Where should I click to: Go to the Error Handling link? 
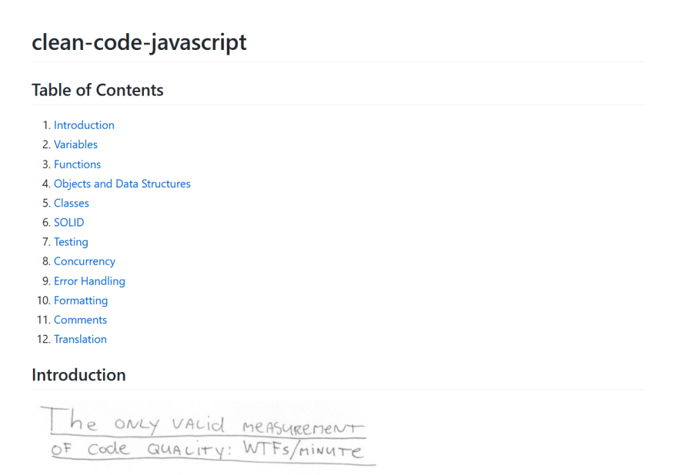tap(89, 281)
